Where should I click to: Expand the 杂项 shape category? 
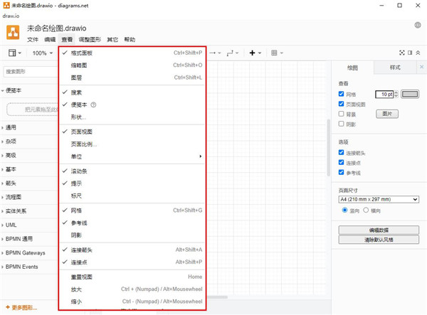28,142
